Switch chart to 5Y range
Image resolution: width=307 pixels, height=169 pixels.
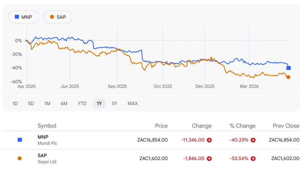point(115,103)
